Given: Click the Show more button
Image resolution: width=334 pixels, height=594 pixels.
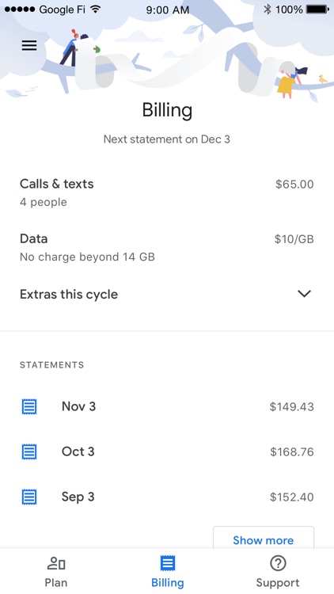Looking at the screenshot, I should coord(264,538).
